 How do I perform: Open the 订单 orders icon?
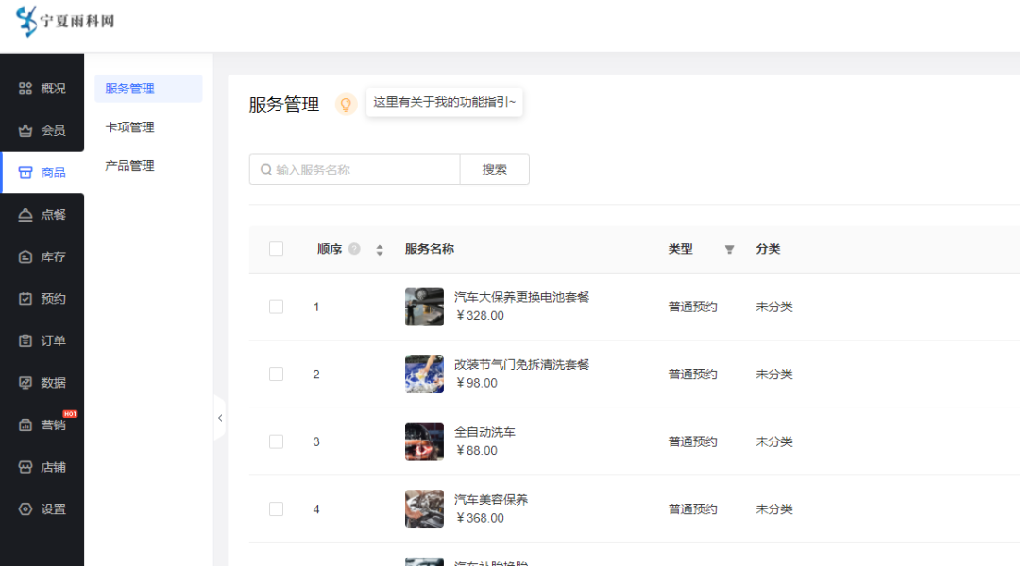click(x=25, y=341)
